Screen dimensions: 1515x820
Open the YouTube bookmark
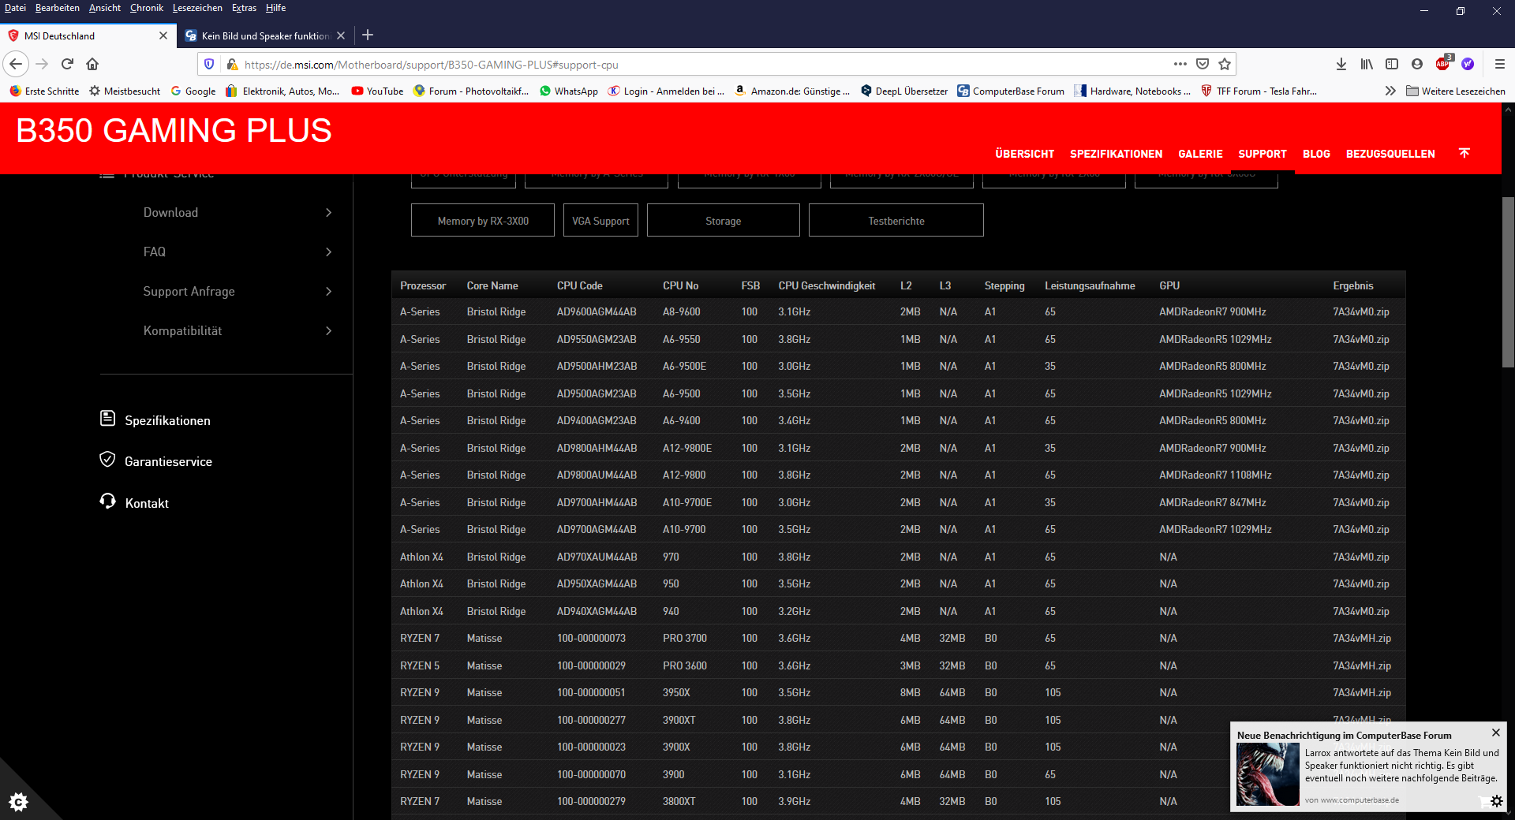[377, 91]
